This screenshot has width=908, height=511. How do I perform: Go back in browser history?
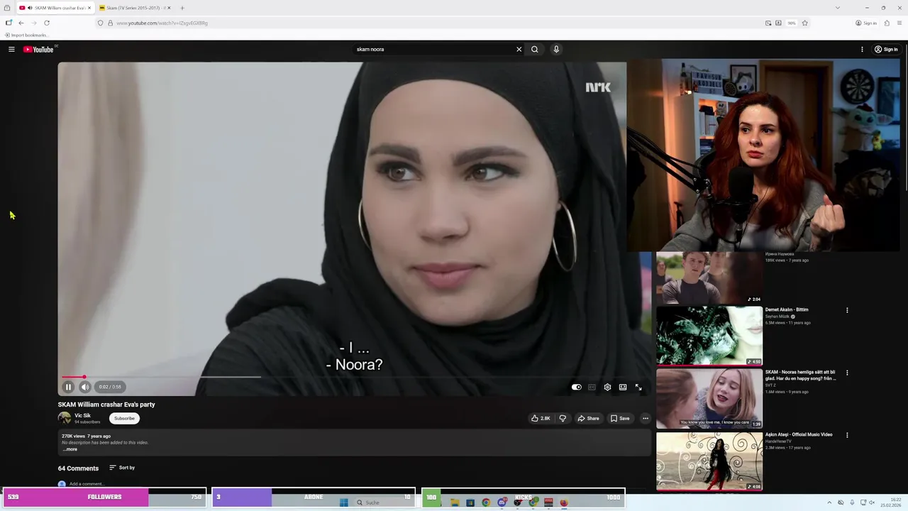click(21, 23)
